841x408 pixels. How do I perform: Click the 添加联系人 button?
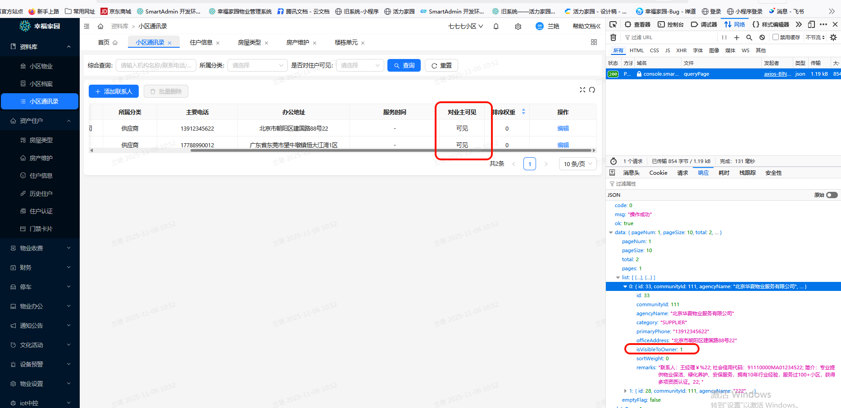click(x=114, y=91)
